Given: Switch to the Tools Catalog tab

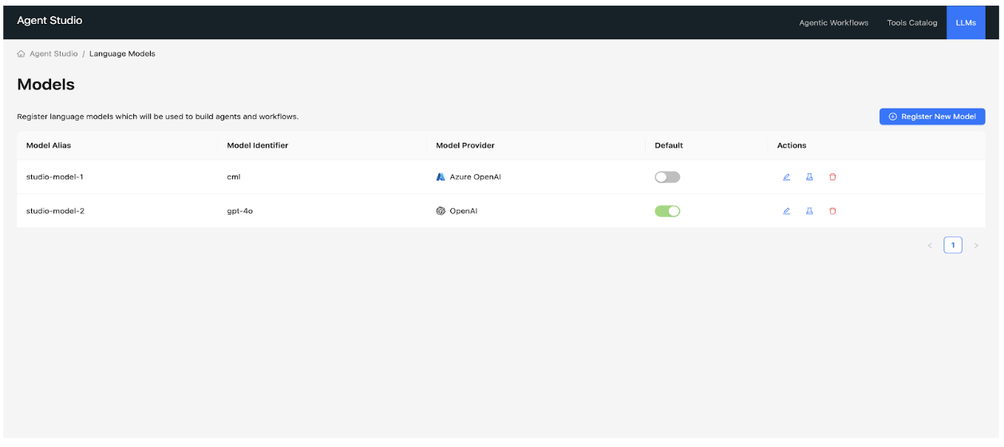Looking at the screenshot, I should click(911, 23).
